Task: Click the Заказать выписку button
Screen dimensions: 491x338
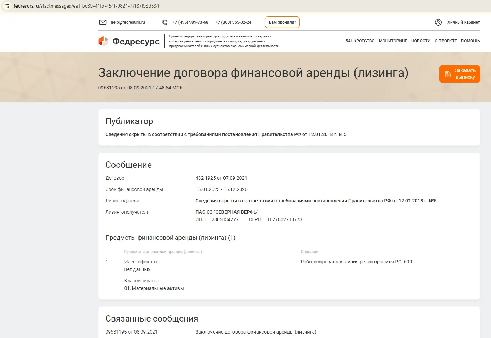Action: [460, 74]
